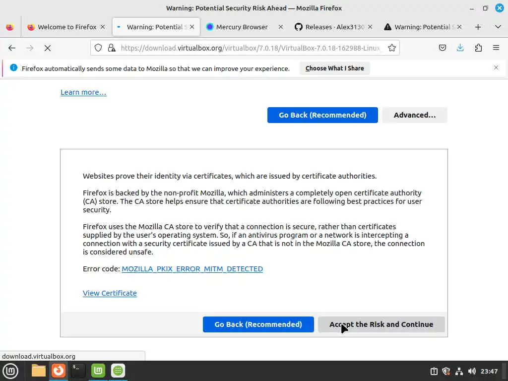This screenshot has width=508, height=381.
Task: Select the active Warning: Potential tab
Action: [x=156, y=27]
